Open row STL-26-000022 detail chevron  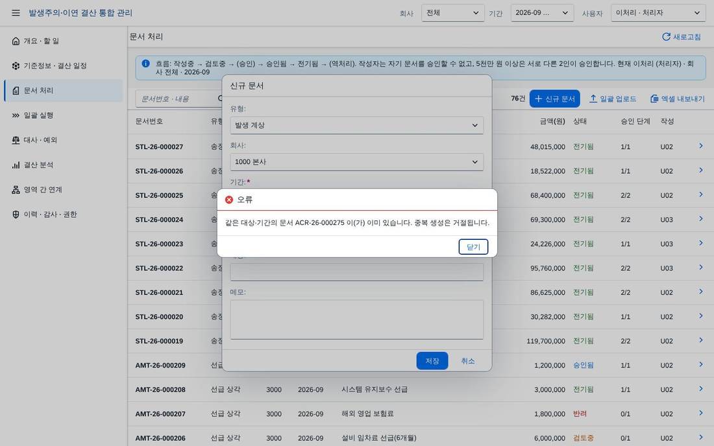coord(701,267)
